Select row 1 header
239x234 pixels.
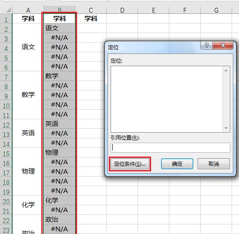click(x=6, y=19)
